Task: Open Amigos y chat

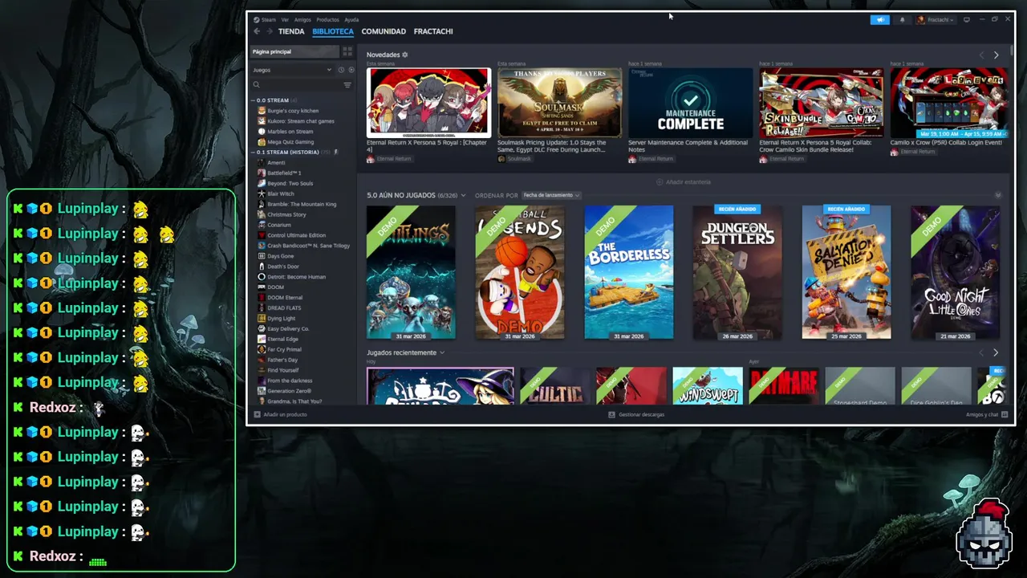Action: (x=982, y=415)
